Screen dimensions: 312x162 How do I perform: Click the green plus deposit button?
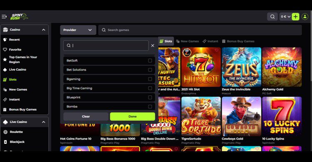pos(295,17)
